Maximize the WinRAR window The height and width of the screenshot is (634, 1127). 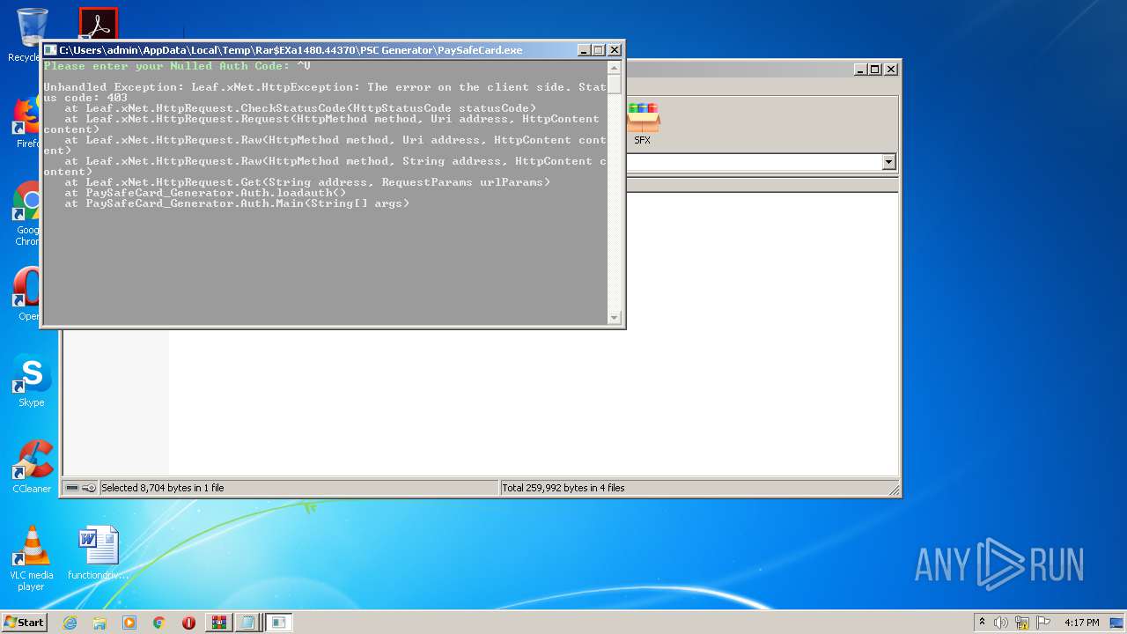[874, 69]
